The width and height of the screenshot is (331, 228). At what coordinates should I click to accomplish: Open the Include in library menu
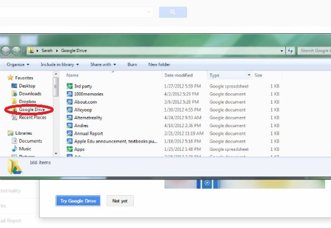(x=60, y=65)
